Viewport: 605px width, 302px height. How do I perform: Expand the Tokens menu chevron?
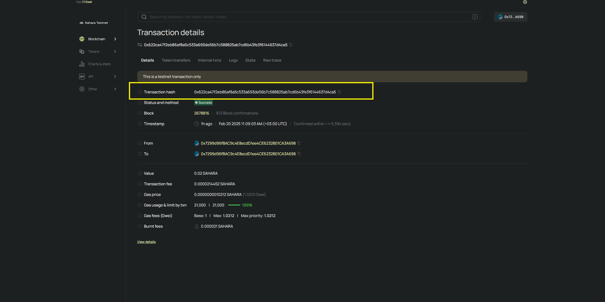[x=115, y=51]
